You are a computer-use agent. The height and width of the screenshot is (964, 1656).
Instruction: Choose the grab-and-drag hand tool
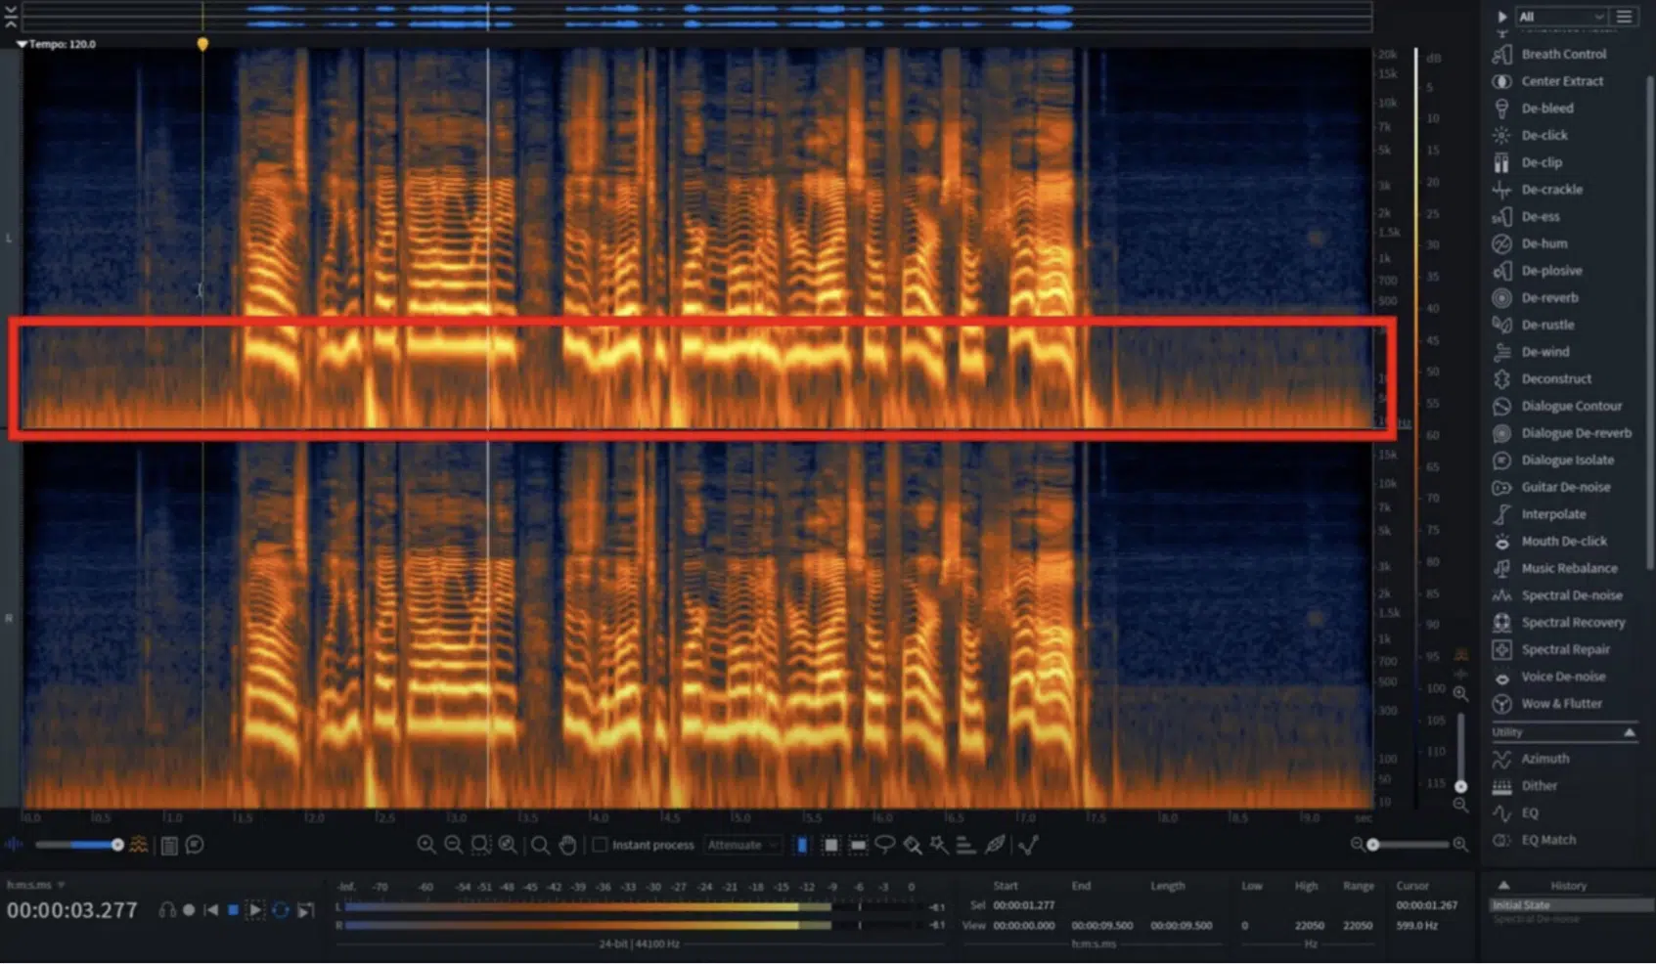point(567,845)
